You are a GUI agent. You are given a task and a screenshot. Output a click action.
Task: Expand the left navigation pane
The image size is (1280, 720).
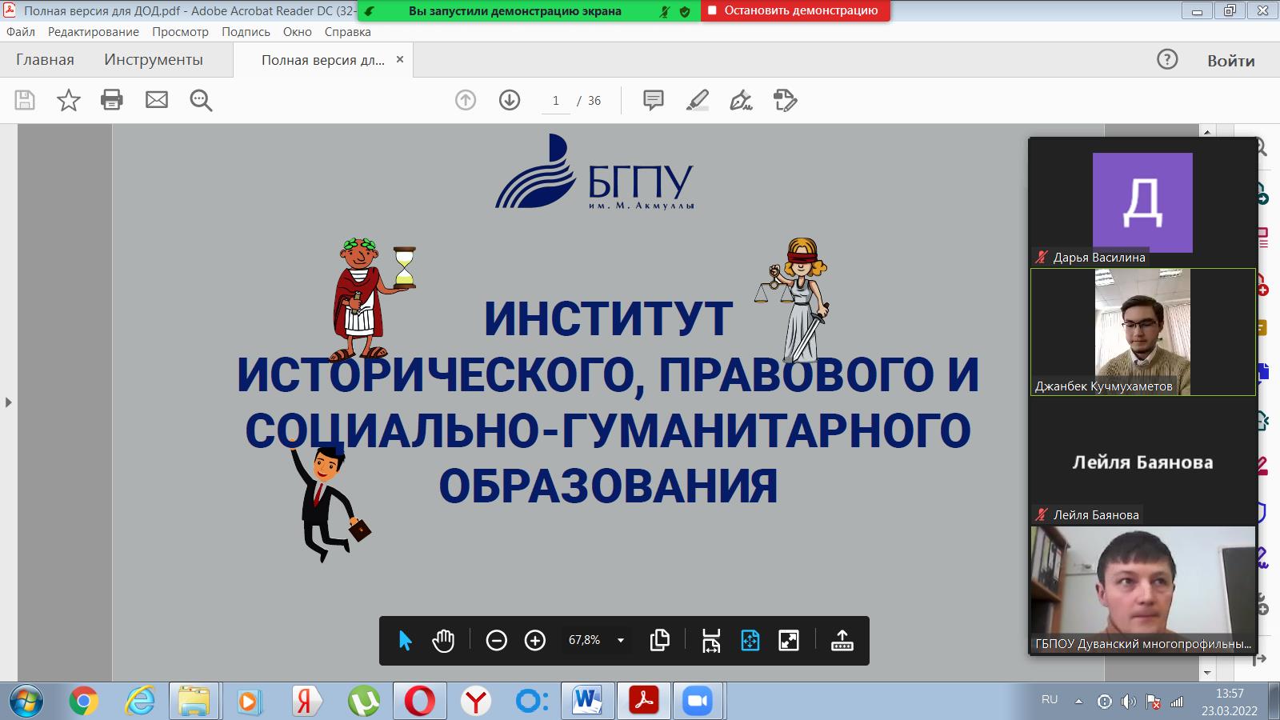coord(8,402)
